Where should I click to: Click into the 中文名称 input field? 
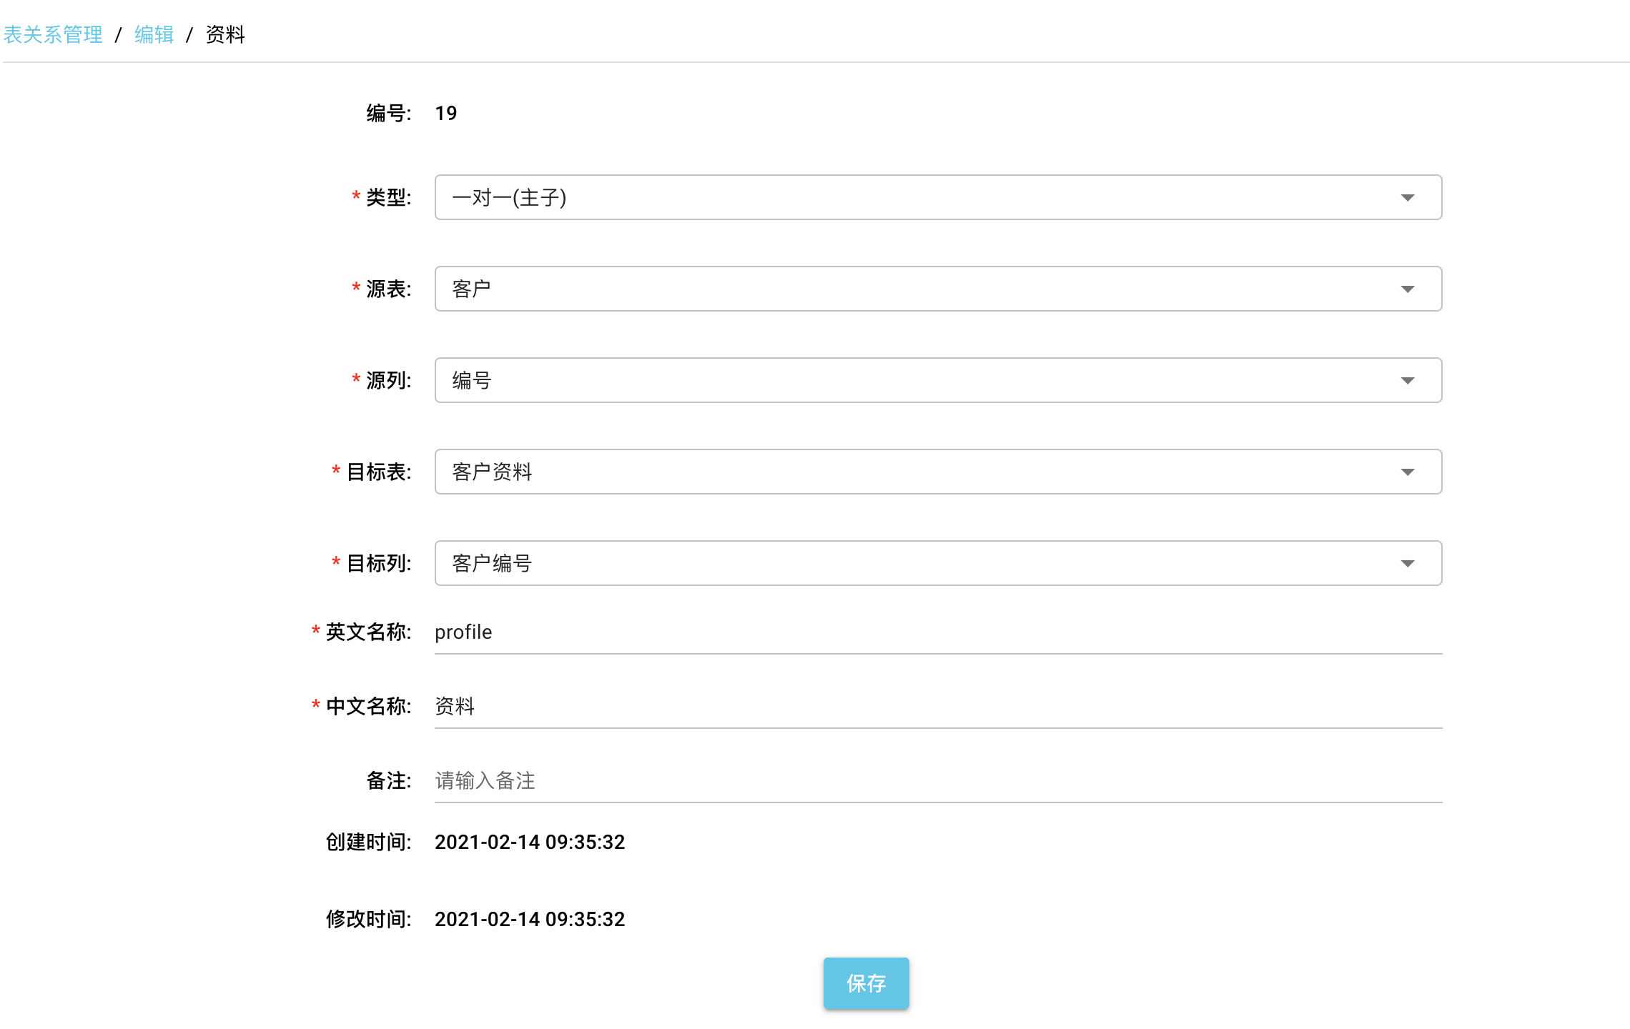coord(937,707)
